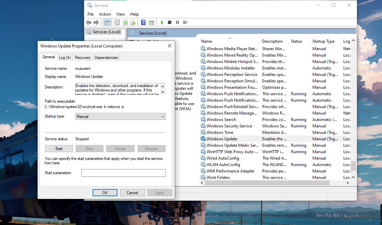Click the services list scroll-up arrow

pyautogui.click(x=353, y=40)
